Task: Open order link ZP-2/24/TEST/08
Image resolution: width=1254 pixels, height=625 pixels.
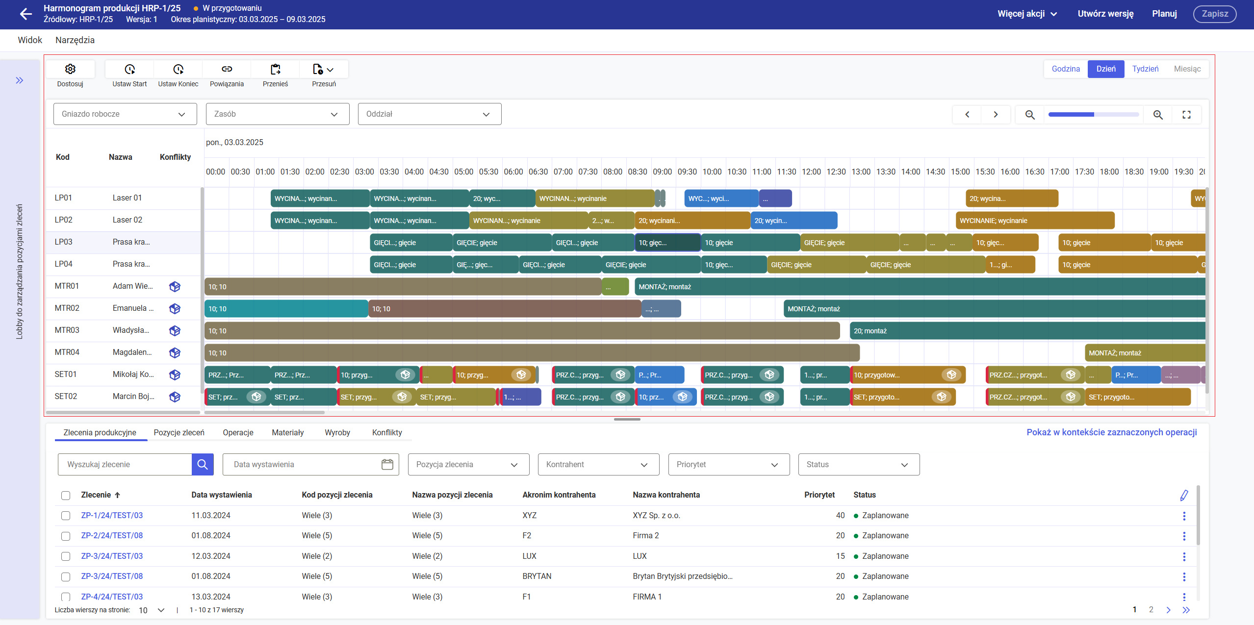Action: click(112, 536)
